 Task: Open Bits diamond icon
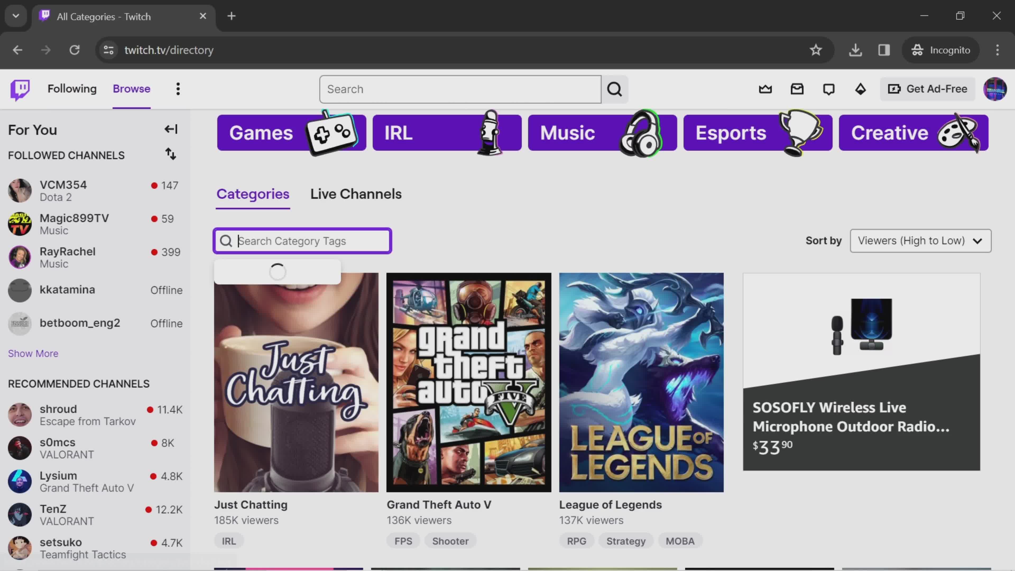tap(860, 89)
